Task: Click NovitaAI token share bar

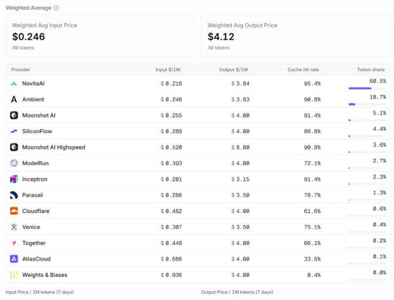Action: [367, 88]
